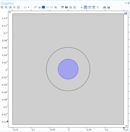Viewport: 130px width, 132px height.
Task: Print the graphics with printer icon
Action: [109, 7]
